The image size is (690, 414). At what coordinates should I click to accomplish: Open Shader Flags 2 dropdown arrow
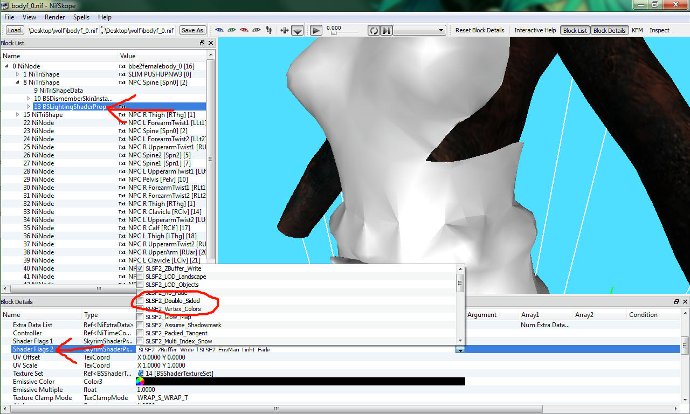460,350
